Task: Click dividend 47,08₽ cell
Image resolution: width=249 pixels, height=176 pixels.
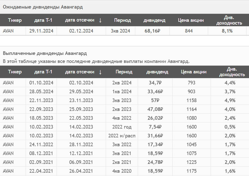Action: click(155, 109)
